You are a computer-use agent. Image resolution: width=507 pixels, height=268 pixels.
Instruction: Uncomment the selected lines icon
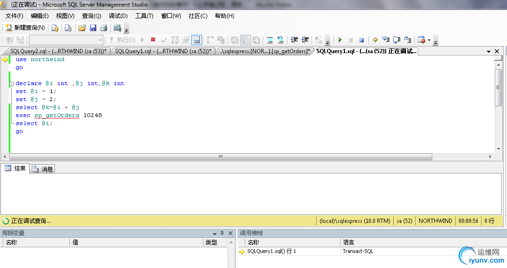(281, 40)
